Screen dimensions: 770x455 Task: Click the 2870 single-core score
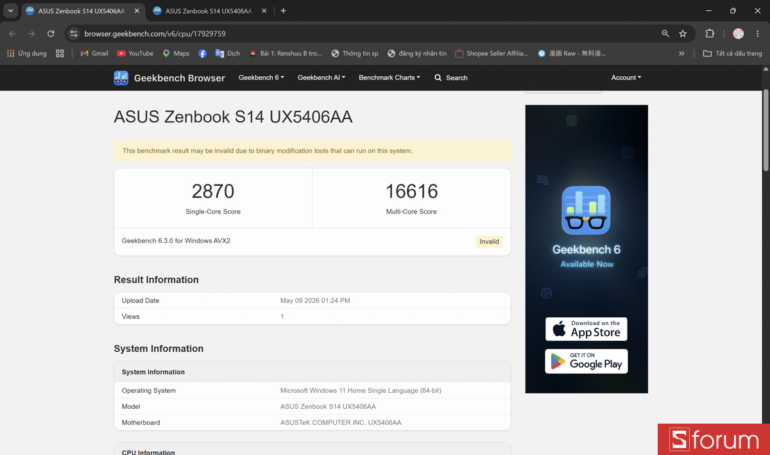click(x=213, y=191)
